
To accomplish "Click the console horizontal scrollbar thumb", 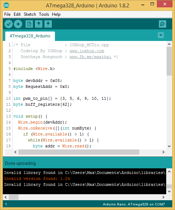I will [x=14, y=197].
